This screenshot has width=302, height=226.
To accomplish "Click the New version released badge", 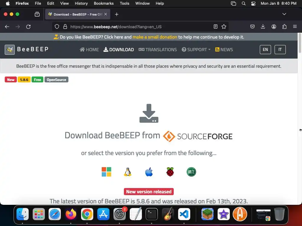I will pyautogui.click(x=149, y=192).
